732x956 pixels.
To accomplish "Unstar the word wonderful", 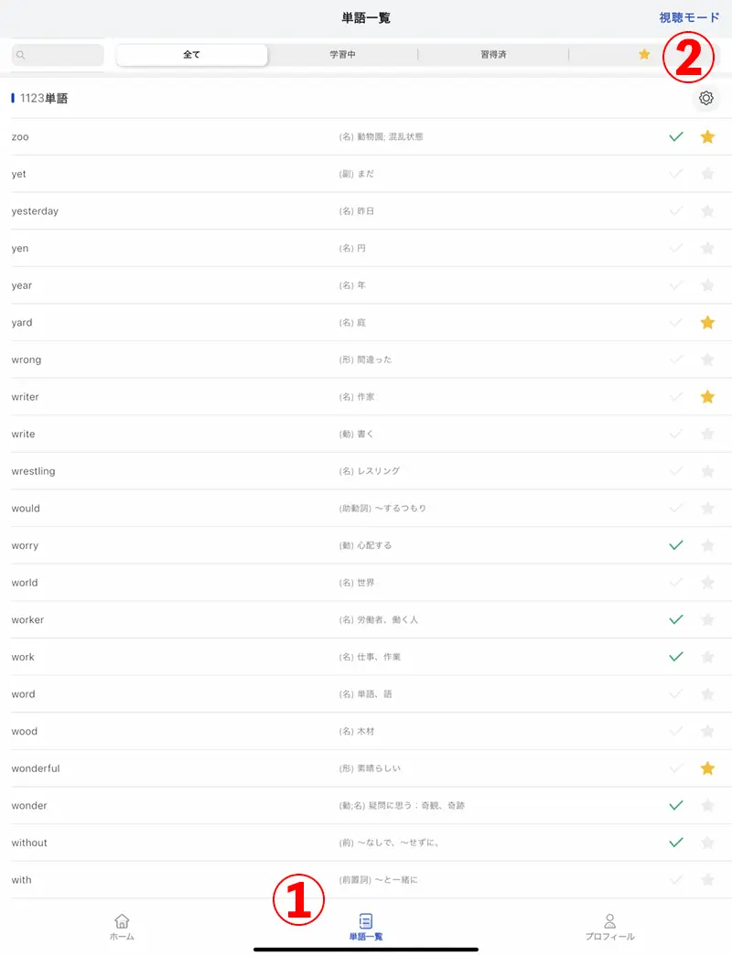I will click(x=707, y=768).
